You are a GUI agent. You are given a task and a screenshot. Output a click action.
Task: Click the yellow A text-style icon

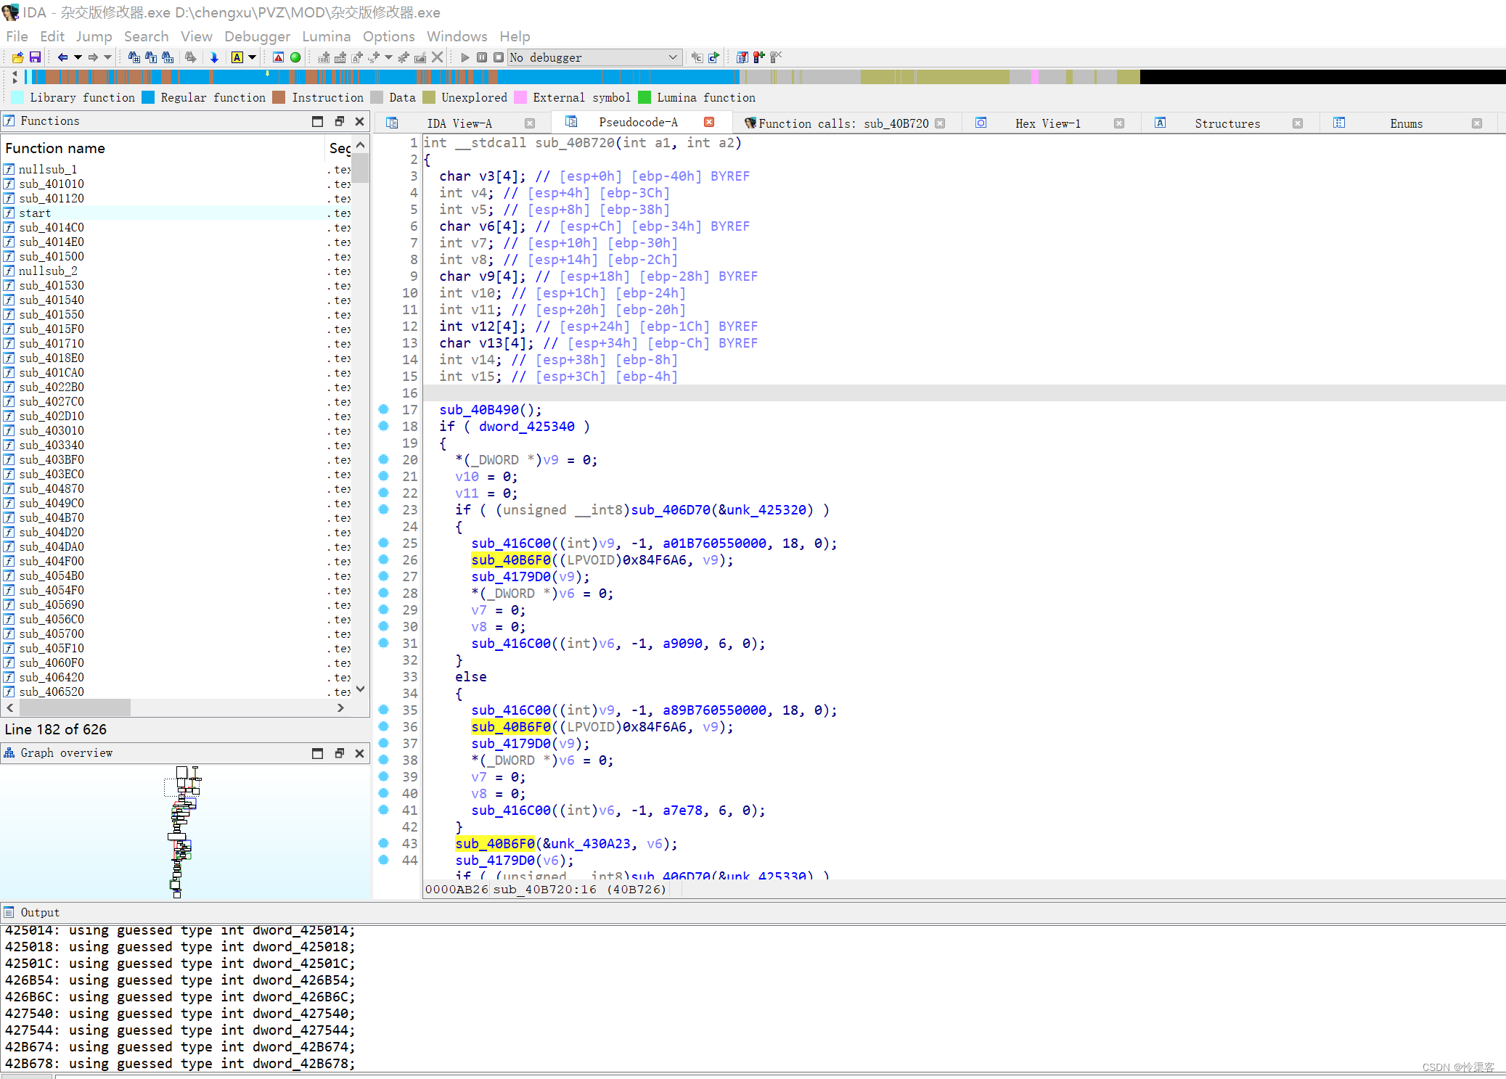click(237, 57)
